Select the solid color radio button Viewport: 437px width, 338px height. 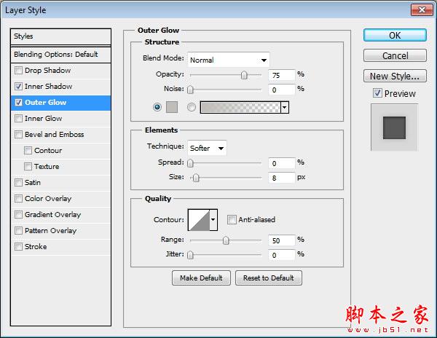pyautogui.click(x=157, y=107)
